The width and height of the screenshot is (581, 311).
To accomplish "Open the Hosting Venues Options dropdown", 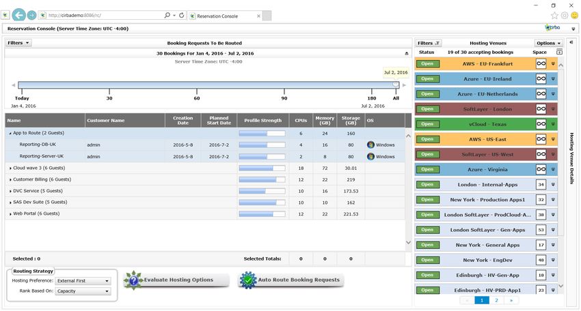I will coord(548,43).
